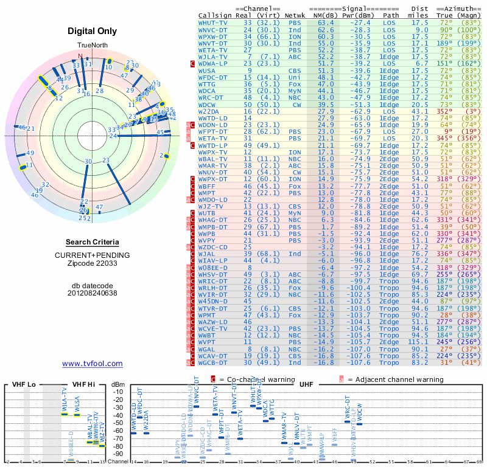
Task: Click the co-channel warning icon beside WDWA-LP
Action: (x=192, y=64)
